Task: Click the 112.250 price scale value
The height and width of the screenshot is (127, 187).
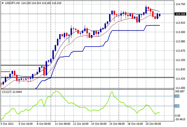Action: [x=180, y=60]
